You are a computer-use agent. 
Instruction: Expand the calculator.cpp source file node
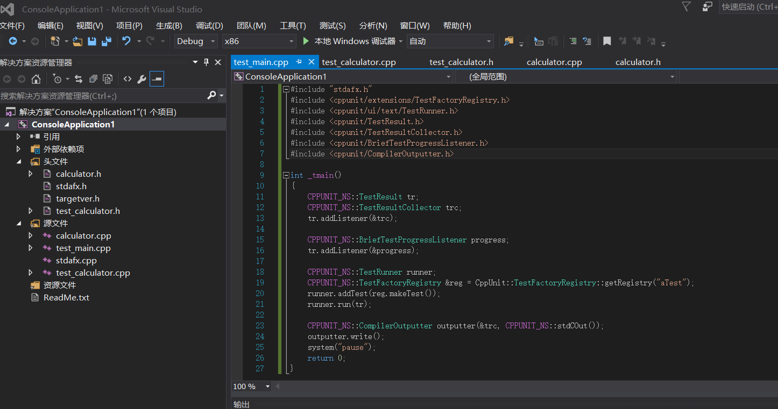pyautogui.click(x=31, y=235)
